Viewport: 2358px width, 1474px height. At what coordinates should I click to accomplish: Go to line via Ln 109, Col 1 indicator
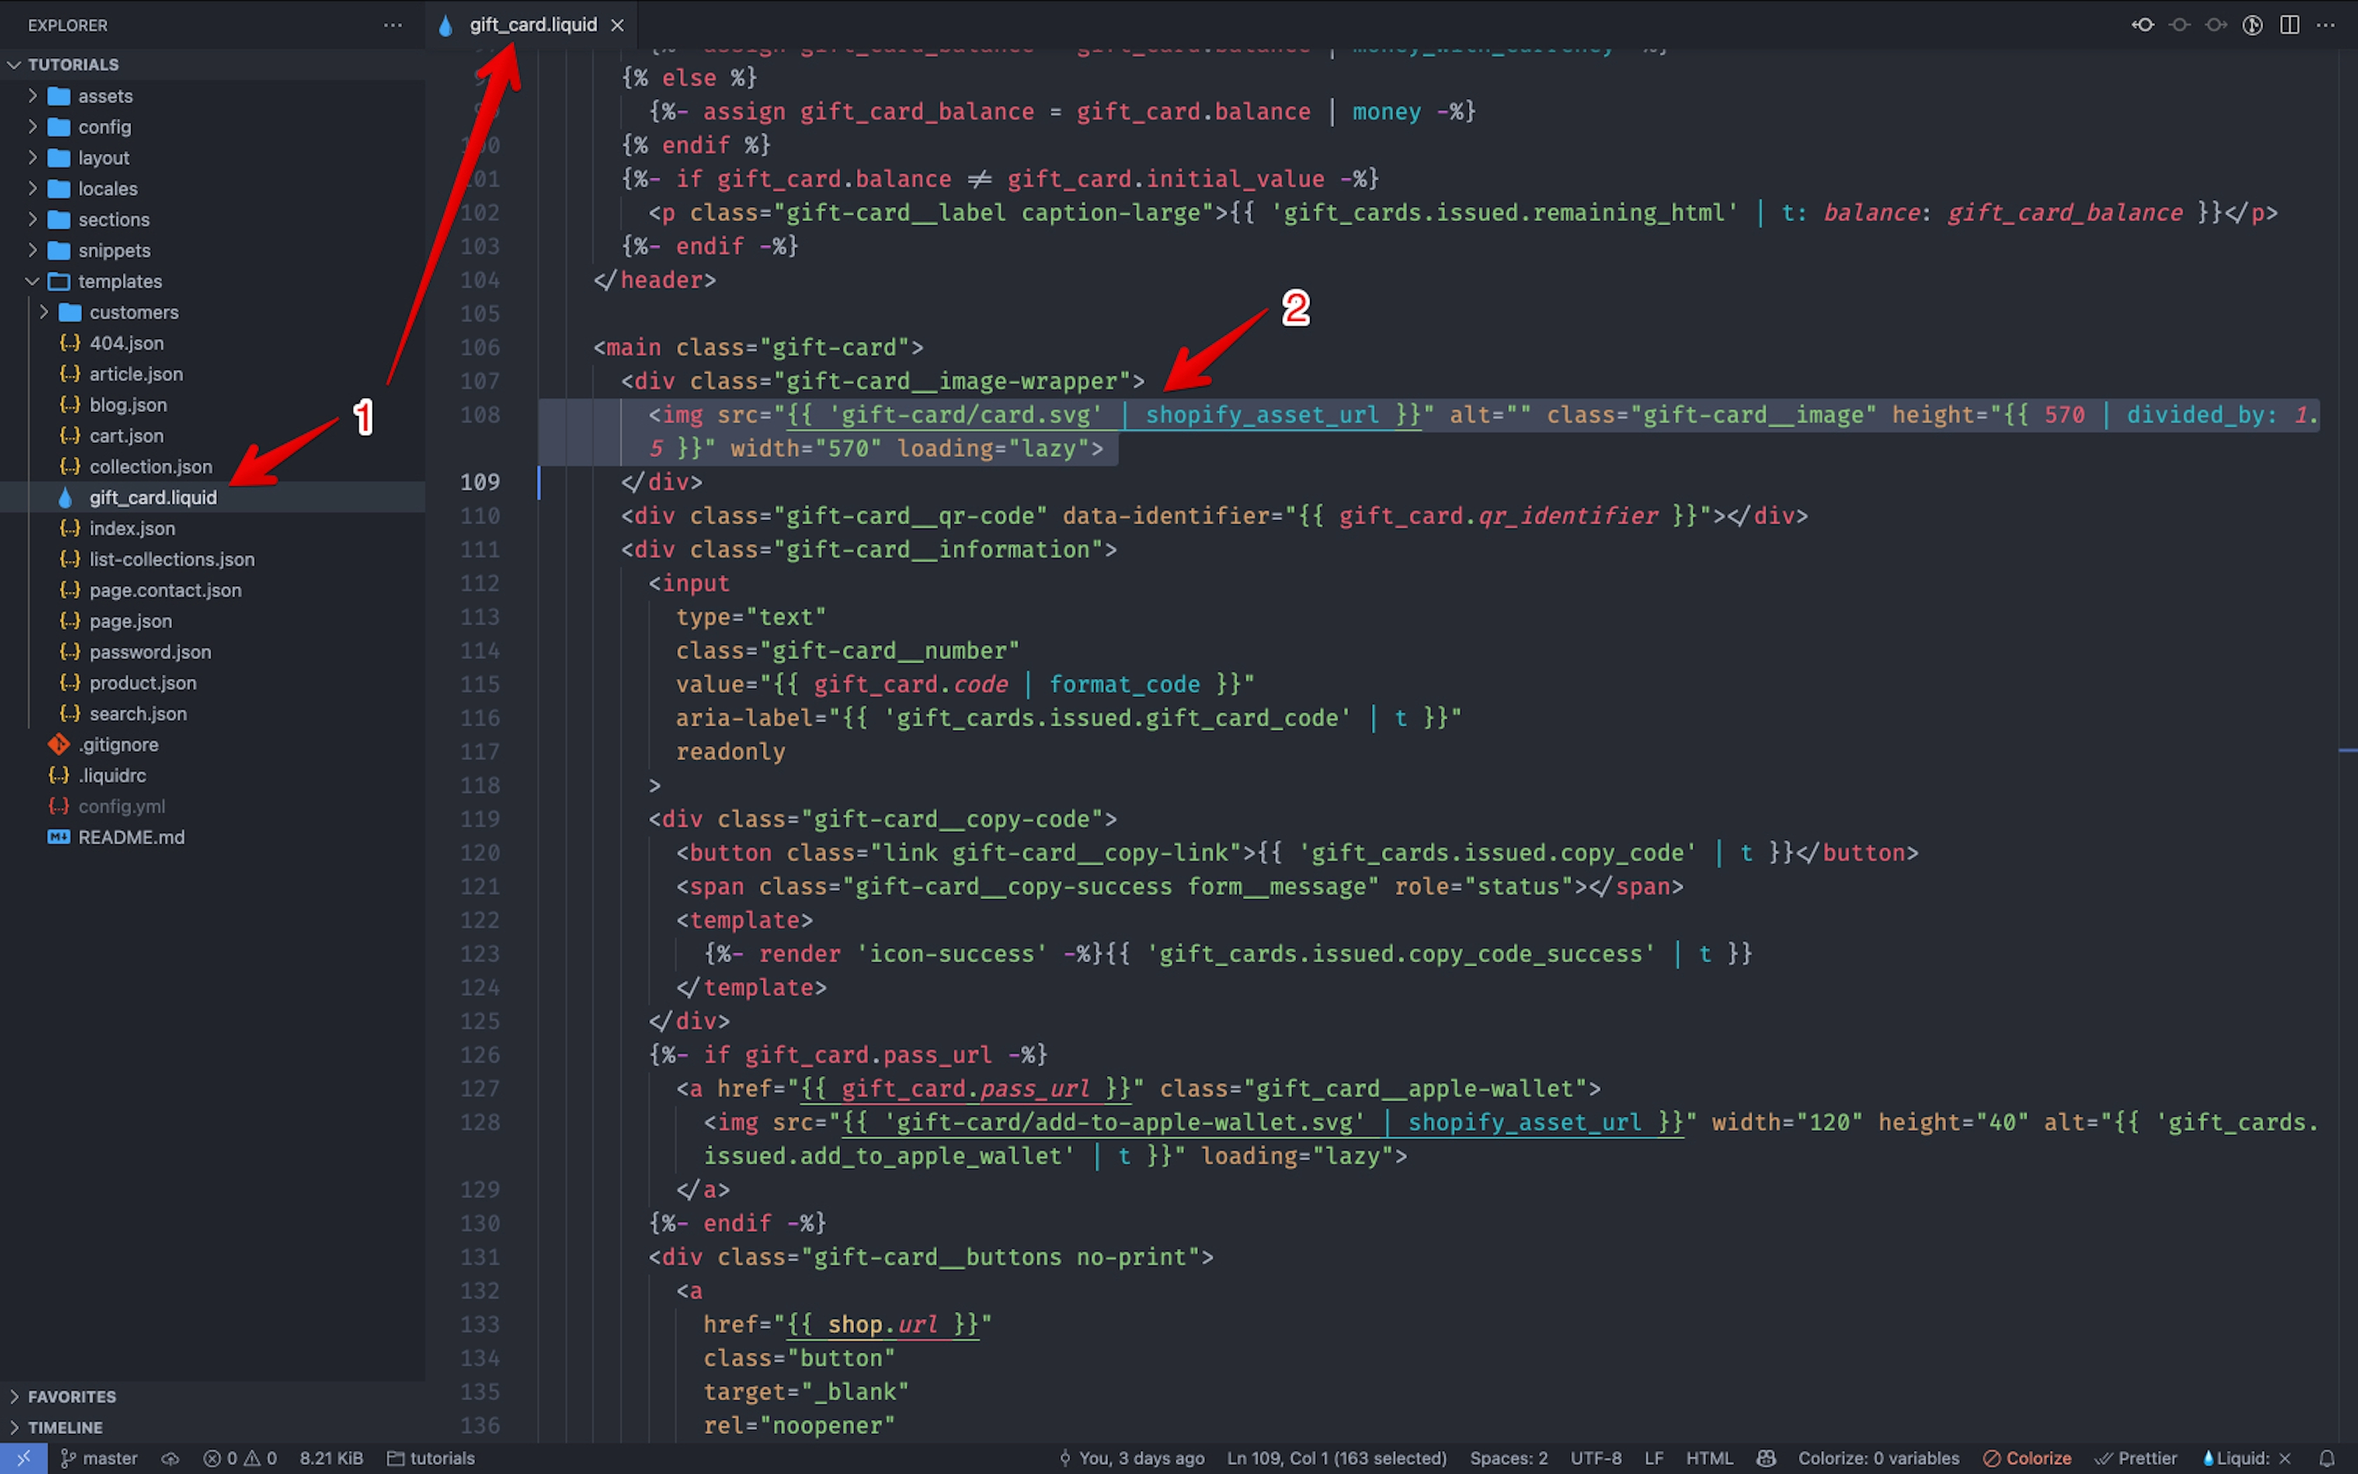[x=1337, y=1458]
